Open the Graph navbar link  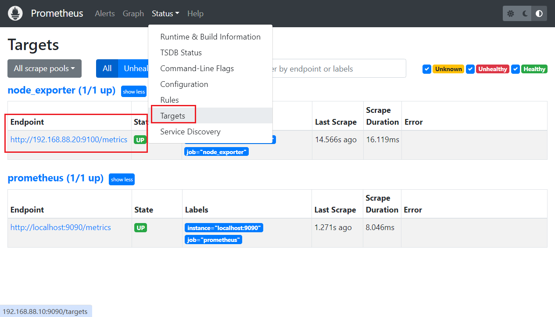click(x=133, y=14)
